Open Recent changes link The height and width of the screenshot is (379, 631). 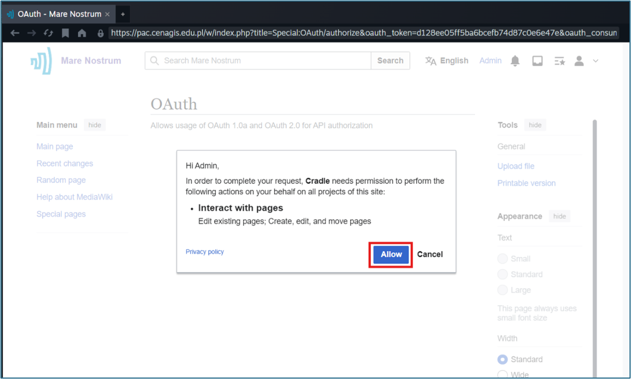pos(64,163)
